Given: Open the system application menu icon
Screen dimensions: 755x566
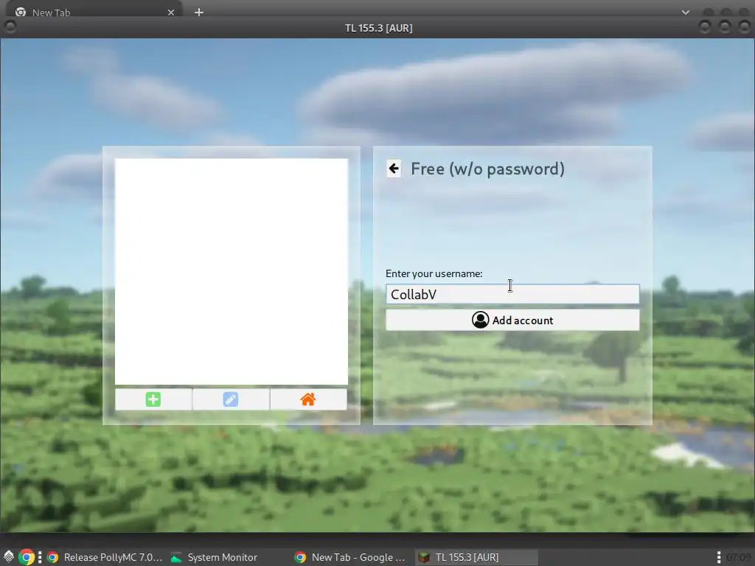Looking at the screenshot, I should tap(9, 557).
